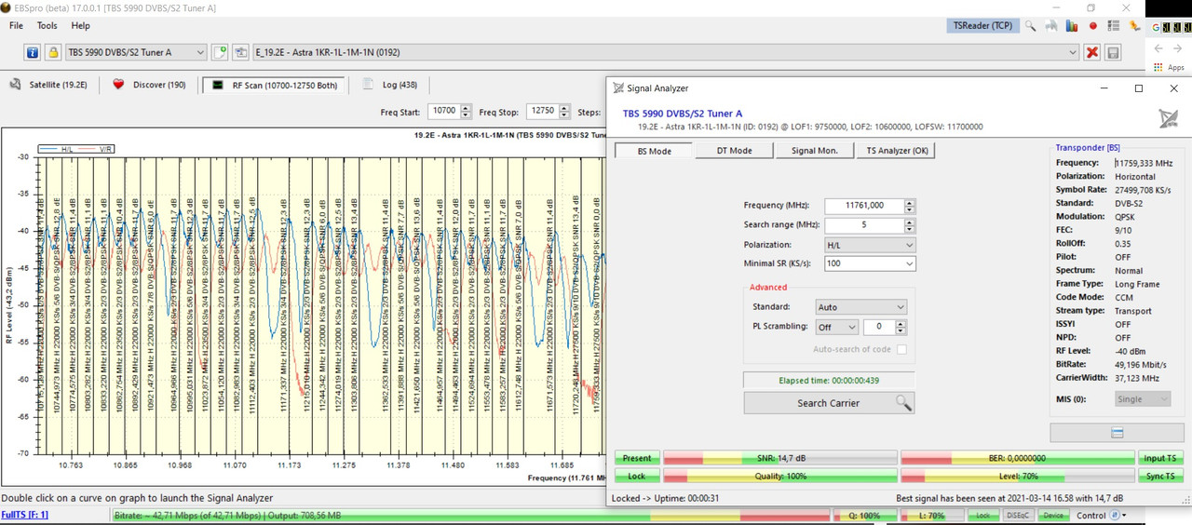Click the Apps grid icon in browser

1158,67
